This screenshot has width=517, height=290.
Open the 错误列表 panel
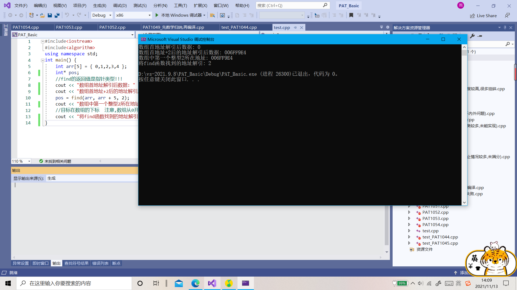(100, 263)
